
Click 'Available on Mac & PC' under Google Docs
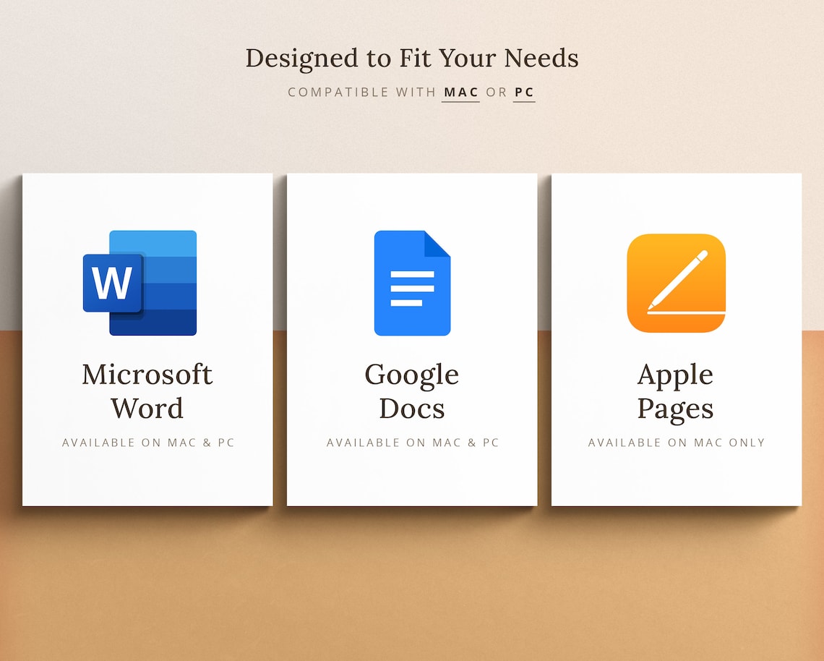(x=411, y=443)
